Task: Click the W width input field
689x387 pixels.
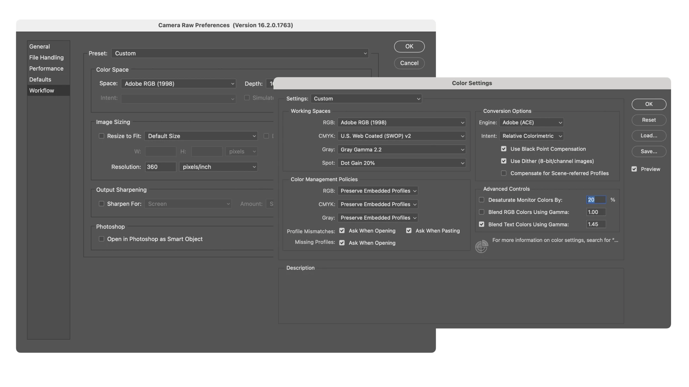Action: click(x=160, y=152)
